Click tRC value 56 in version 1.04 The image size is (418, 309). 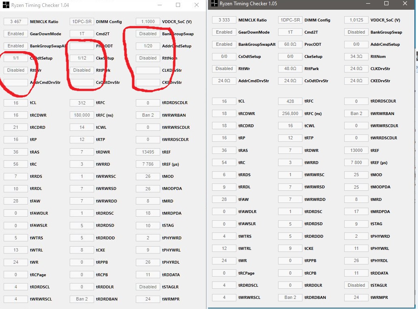[16, 164]
